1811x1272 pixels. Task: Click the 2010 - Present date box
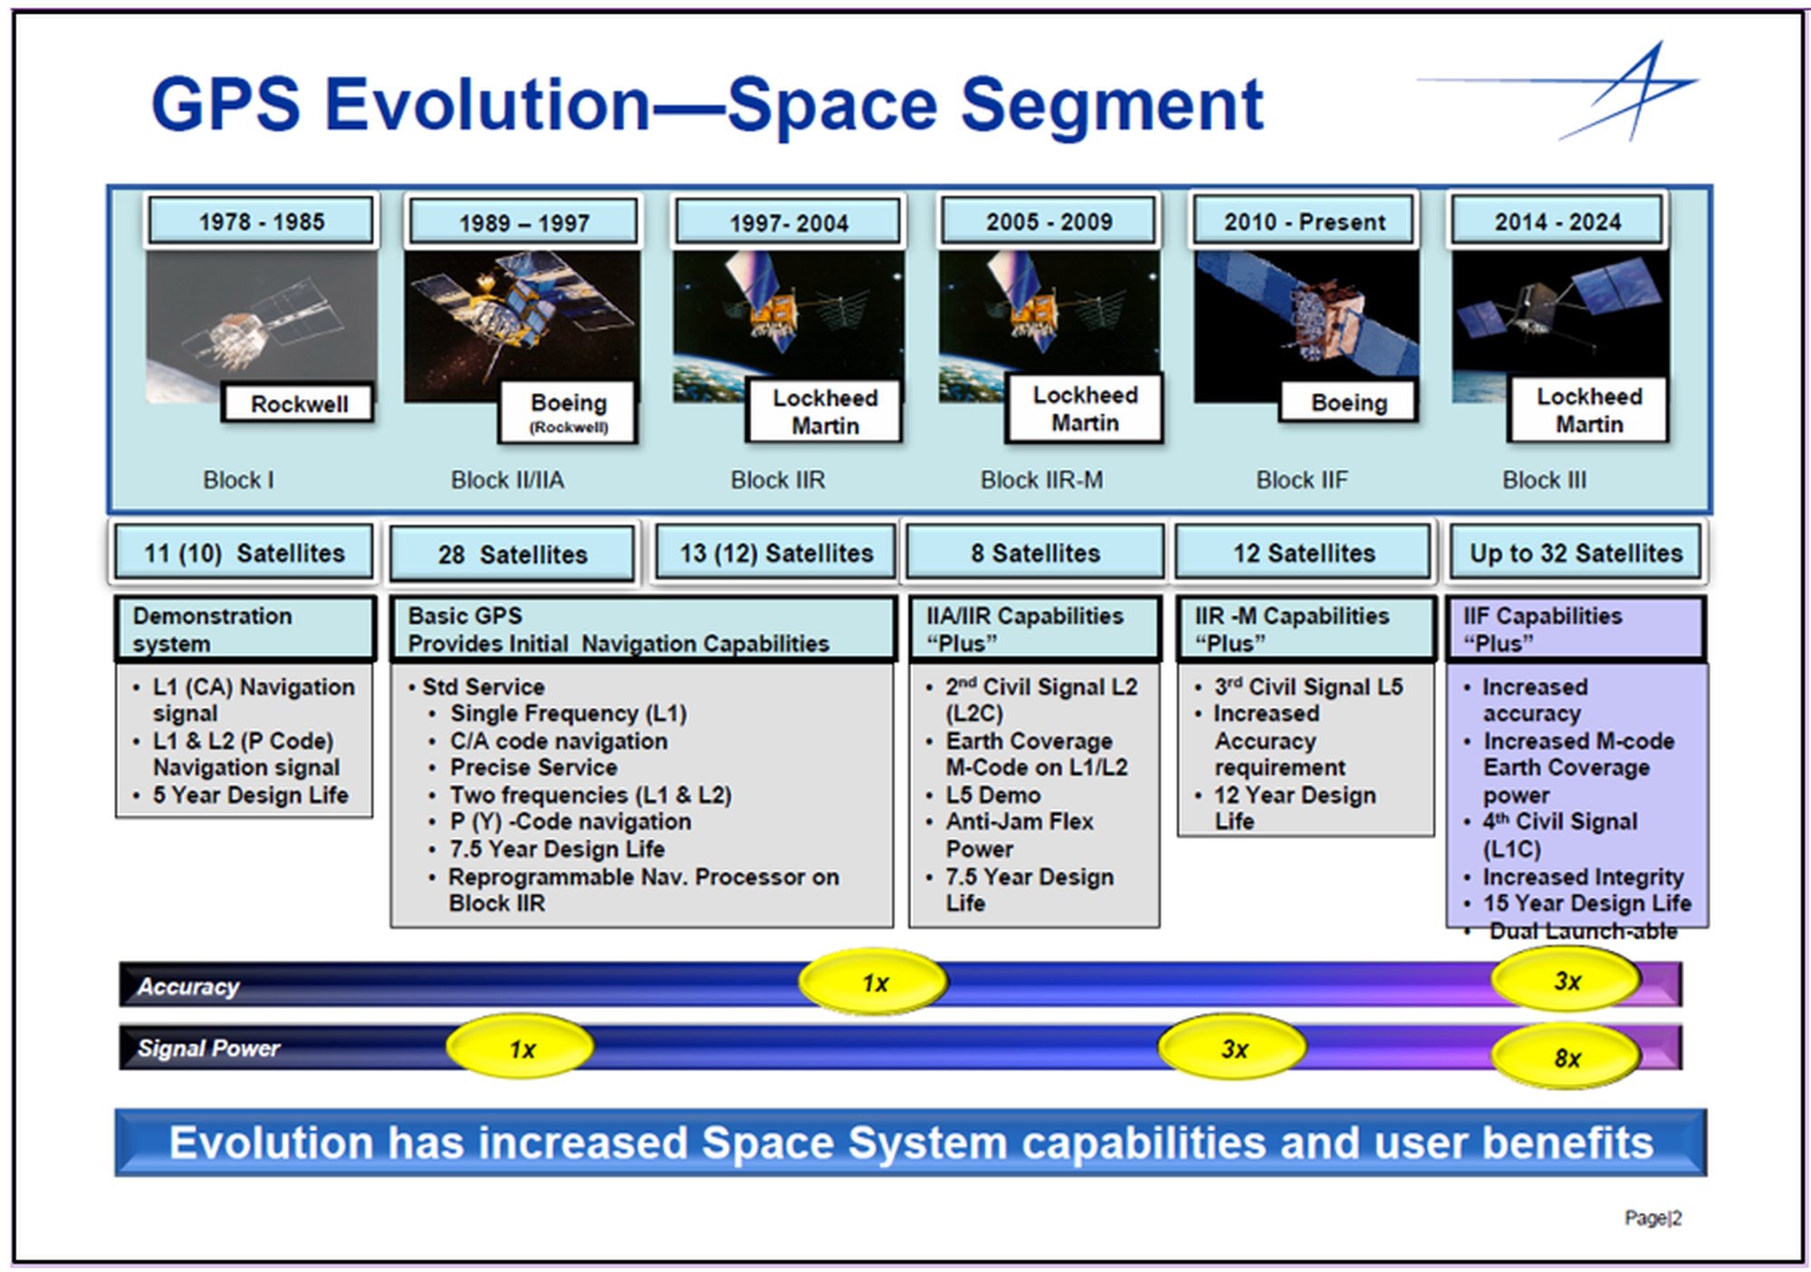pos(1304,221)
